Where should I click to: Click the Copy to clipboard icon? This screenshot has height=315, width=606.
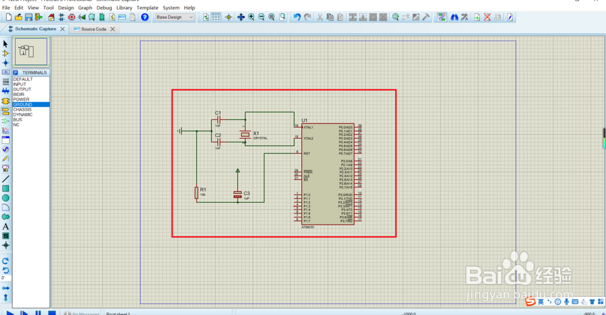click(x=330, y=17)
